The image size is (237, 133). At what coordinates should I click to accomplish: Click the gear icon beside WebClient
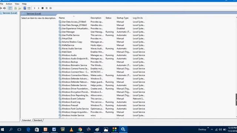tap(60, 52)
